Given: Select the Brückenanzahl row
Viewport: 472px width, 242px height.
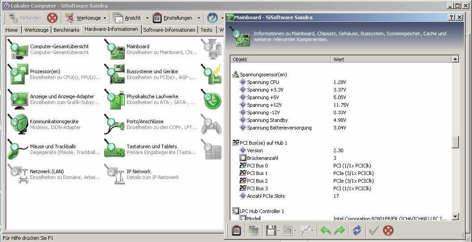Looking at the screenshot, I should (341, 158).
